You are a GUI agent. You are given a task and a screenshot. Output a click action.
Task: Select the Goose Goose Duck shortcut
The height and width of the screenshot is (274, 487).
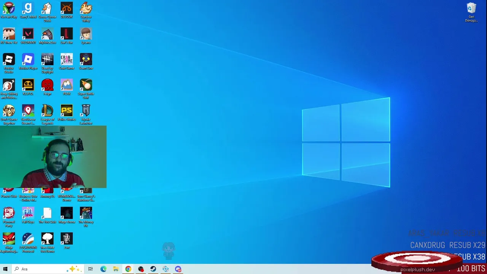(x=47, y=12)
